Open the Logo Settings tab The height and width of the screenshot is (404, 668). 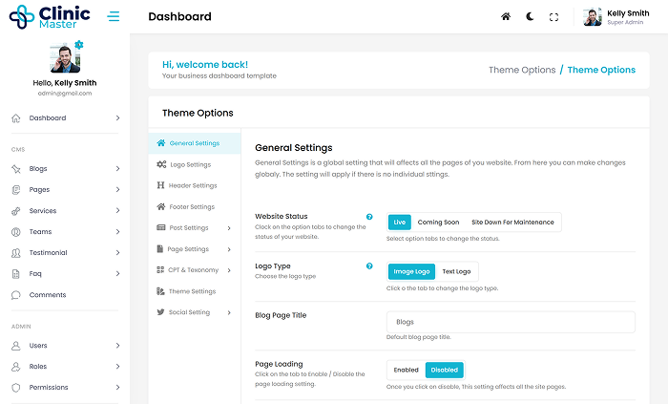(x=189, y=164)
